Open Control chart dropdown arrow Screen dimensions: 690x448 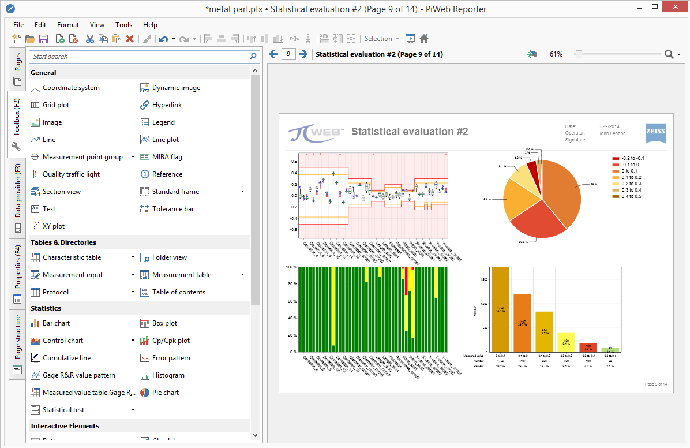tap(133, 341)
